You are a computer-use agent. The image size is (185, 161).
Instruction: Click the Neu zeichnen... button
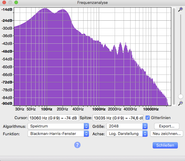(167, 134)
